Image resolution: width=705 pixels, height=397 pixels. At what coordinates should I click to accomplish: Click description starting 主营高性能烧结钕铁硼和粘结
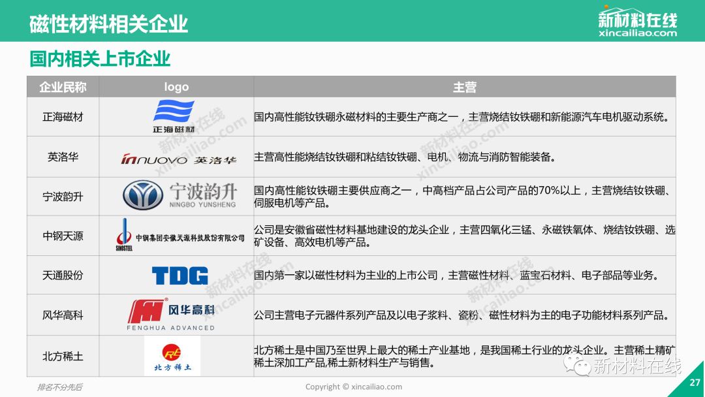click(405, 157)
